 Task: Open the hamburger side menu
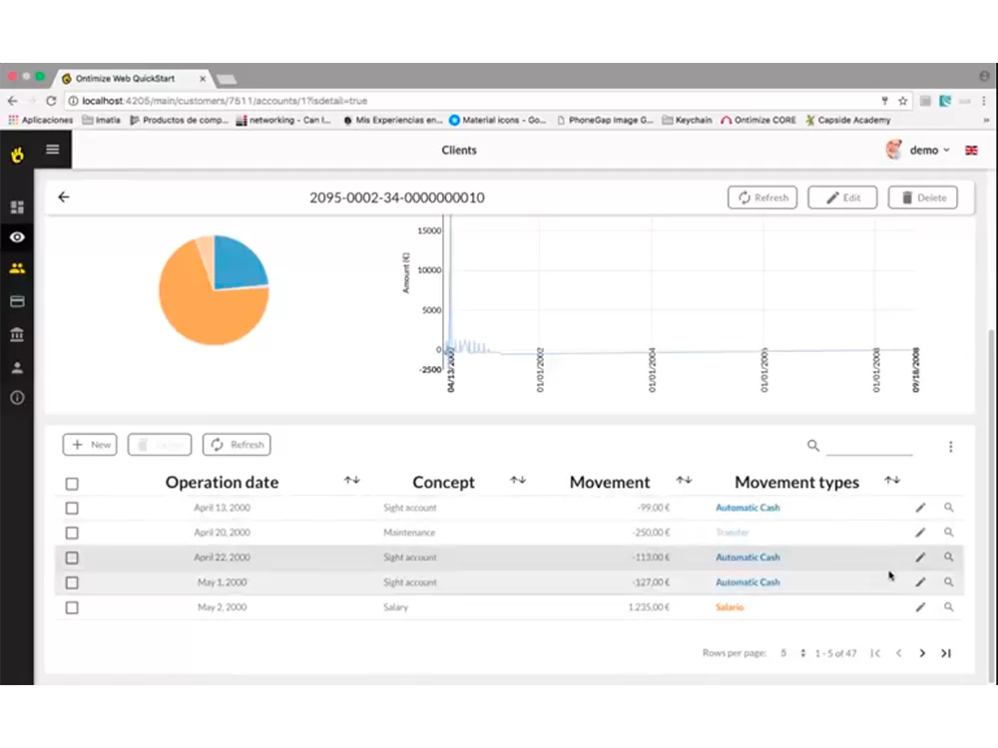[53, 151]
